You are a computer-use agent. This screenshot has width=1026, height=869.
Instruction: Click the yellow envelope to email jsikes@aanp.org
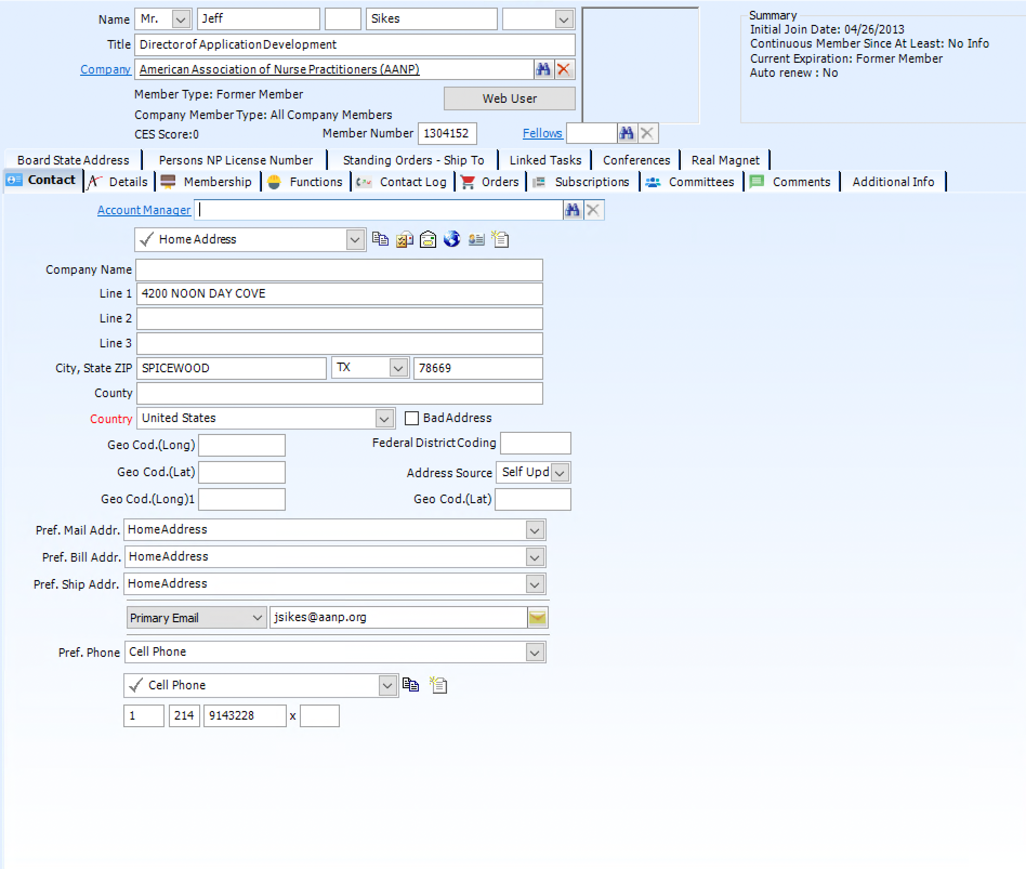(536, 617)
